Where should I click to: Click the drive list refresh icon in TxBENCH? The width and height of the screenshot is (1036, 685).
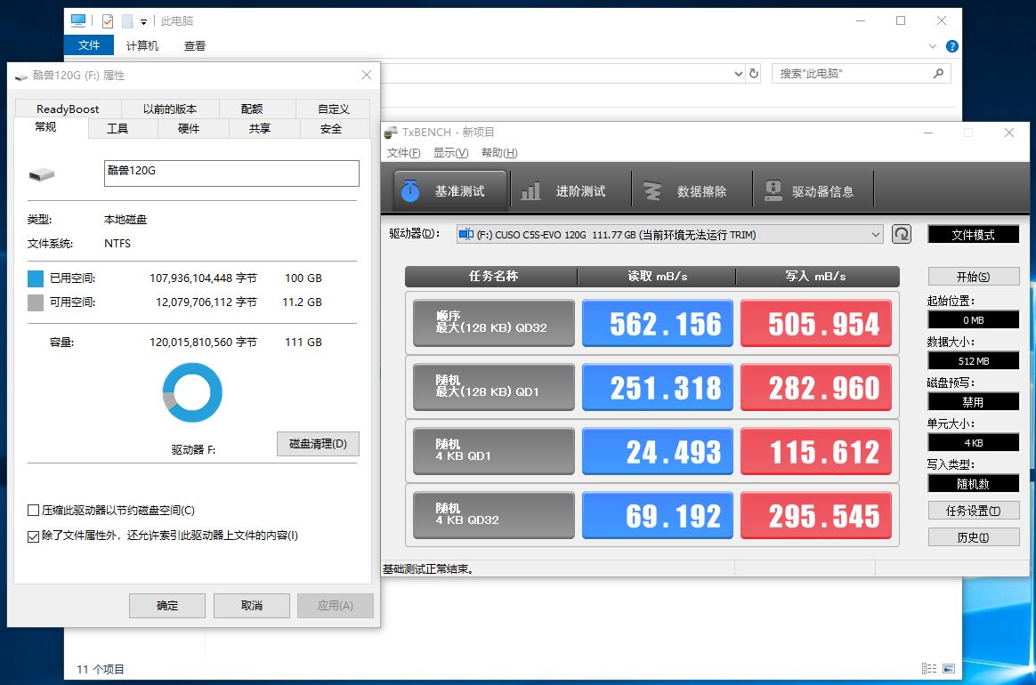[x=901, y=234]
